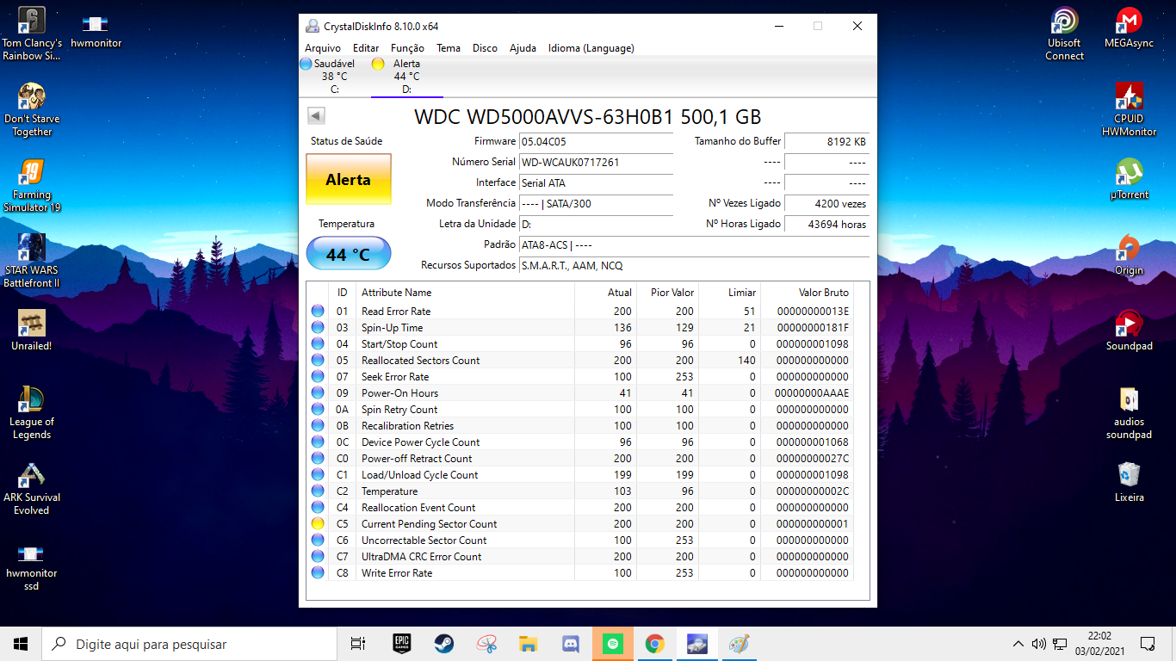The height and width of the screenshot is (661, 1176).
Task: Click the Nº Vezes Ligado 4200 vezes field
Action: (826, 203)
